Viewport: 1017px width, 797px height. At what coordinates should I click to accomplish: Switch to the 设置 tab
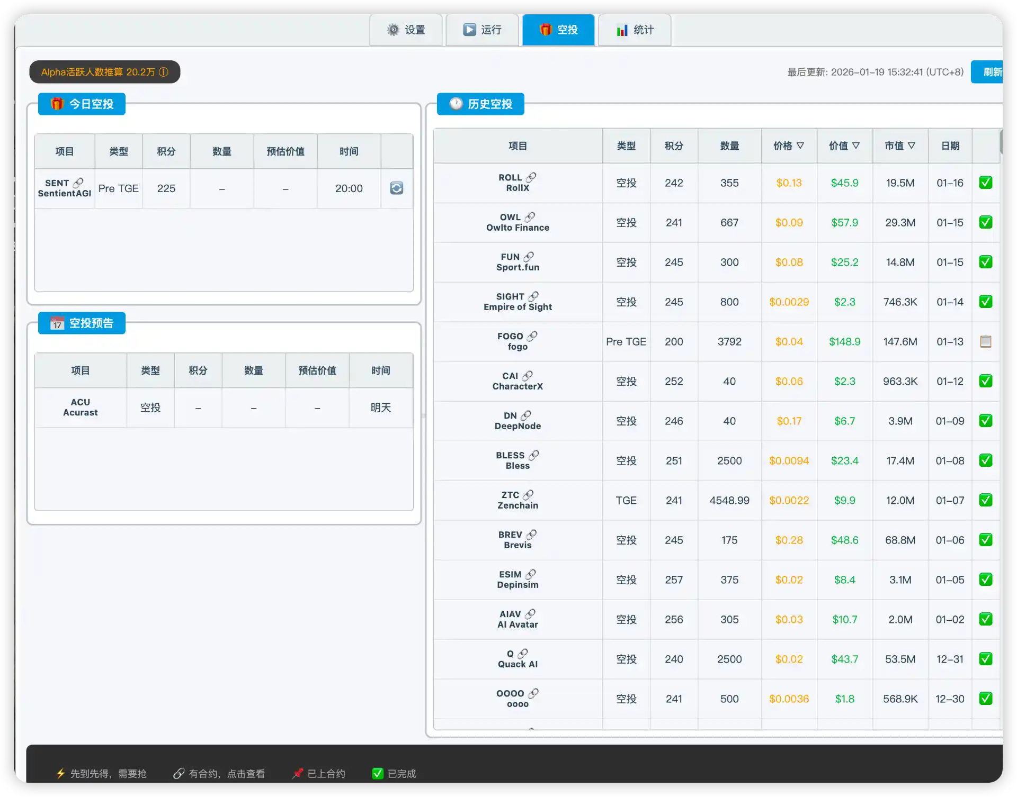click(x=406, y=30)
